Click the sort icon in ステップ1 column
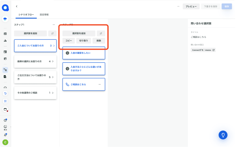This screenshot has height=147, width=236. coord(52,33)
